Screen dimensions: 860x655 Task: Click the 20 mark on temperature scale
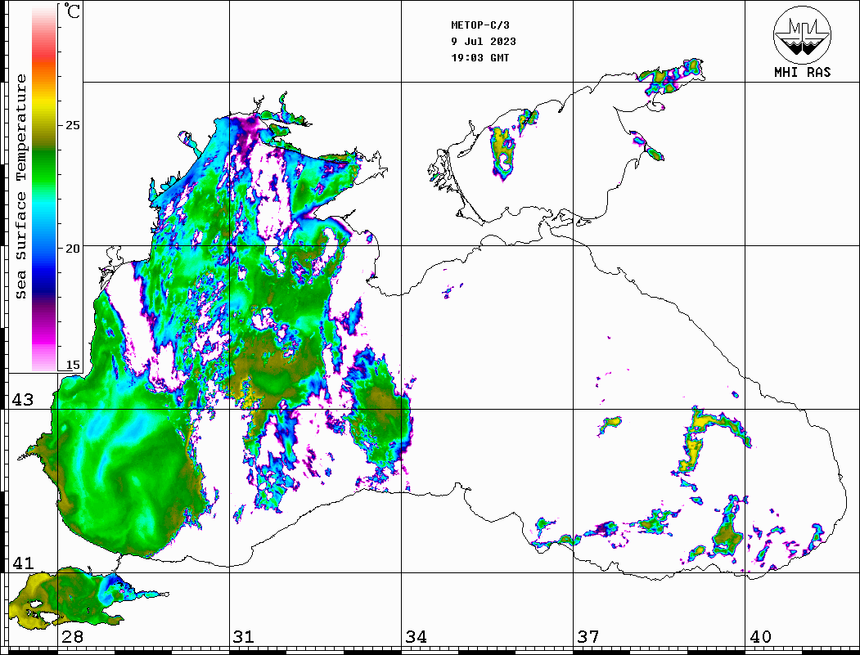72,249
